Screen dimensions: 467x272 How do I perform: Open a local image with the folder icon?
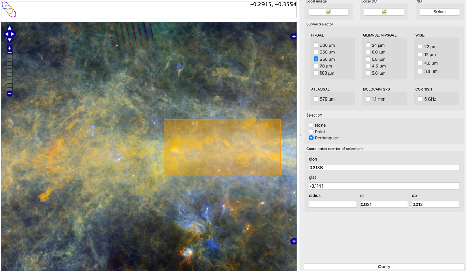329,12
